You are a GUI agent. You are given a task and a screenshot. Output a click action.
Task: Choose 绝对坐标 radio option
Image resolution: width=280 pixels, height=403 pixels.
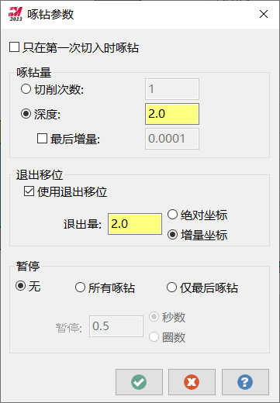172,215
